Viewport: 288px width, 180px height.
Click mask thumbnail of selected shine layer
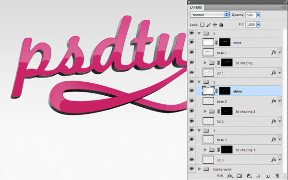225,91
